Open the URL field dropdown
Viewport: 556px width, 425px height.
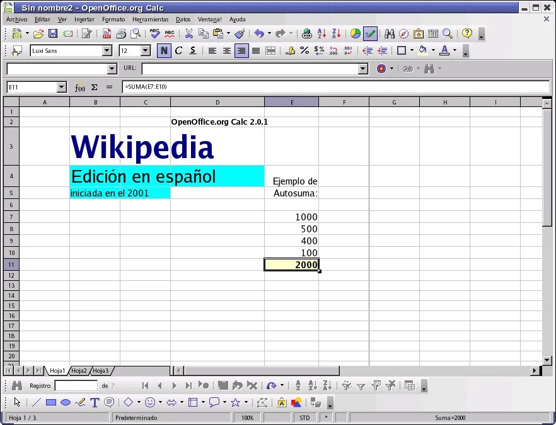362,69
